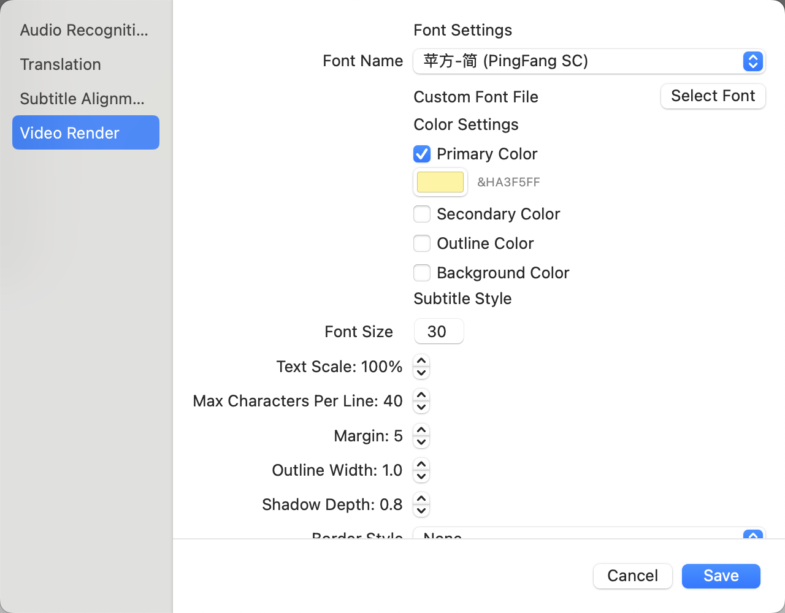The image size is (785, 613).
Task: Increase Text Scale with stepper up arrow
Action: tap(421, 361)
